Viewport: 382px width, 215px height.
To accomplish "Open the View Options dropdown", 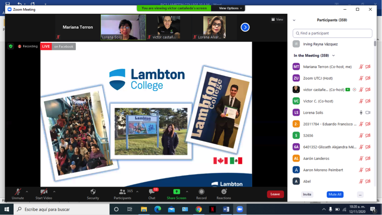I will point(231,8).
